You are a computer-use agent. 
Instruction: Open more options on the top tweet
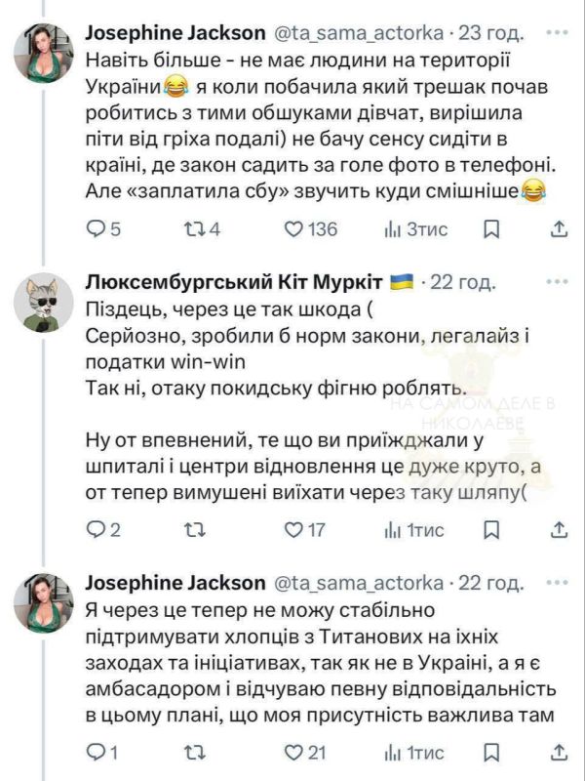click(x=559, y=30)
